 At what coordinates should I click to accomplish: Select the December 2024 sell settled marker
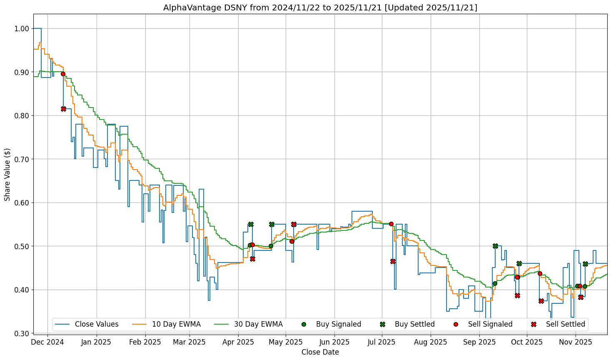(63, 109)
